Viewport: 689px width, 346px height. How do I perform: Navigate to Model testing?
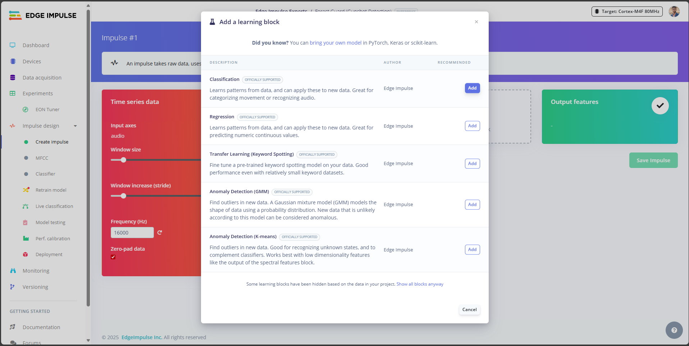(x=50, y=222)
